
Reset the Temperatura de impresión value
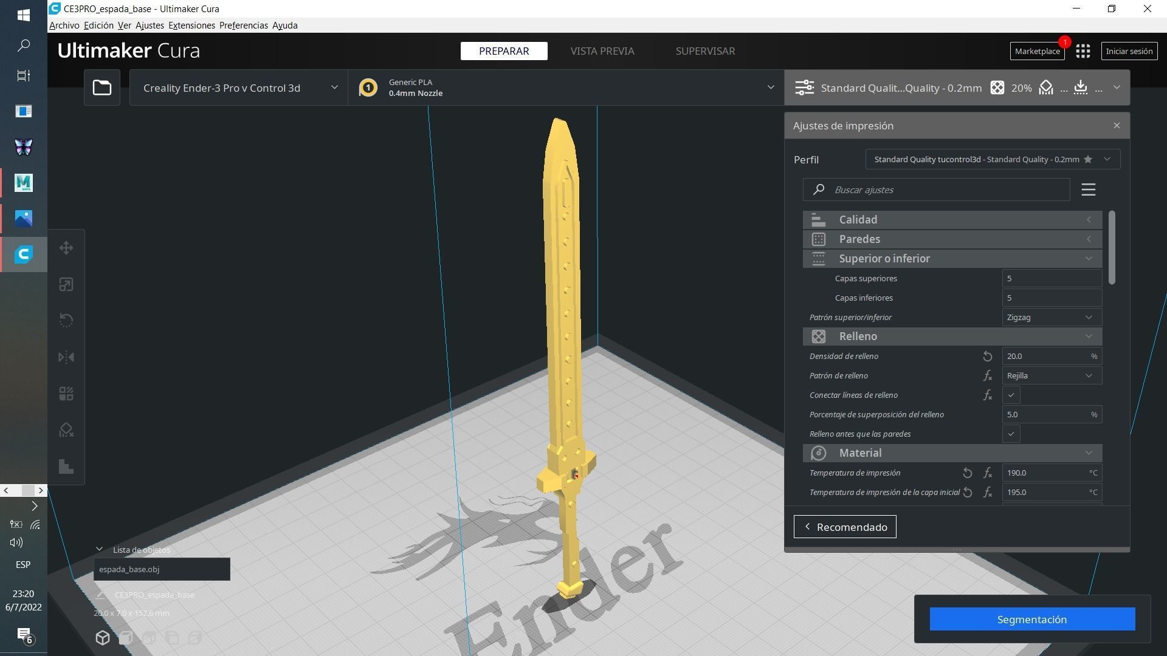(968, 473)
